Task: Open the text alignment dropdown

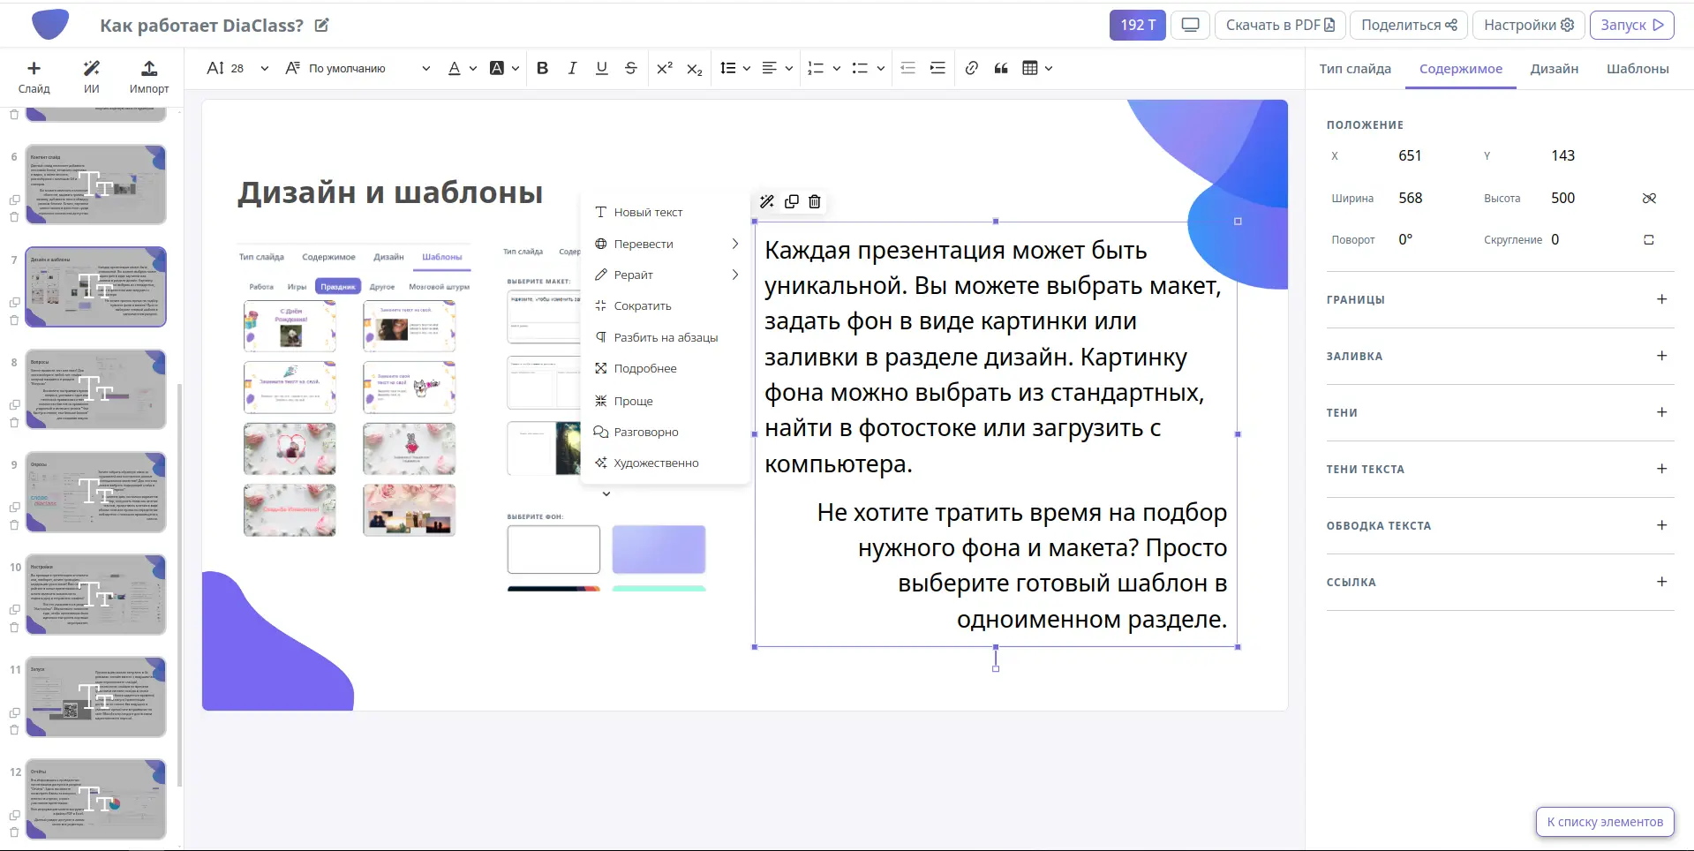Action: coord(777,68)
